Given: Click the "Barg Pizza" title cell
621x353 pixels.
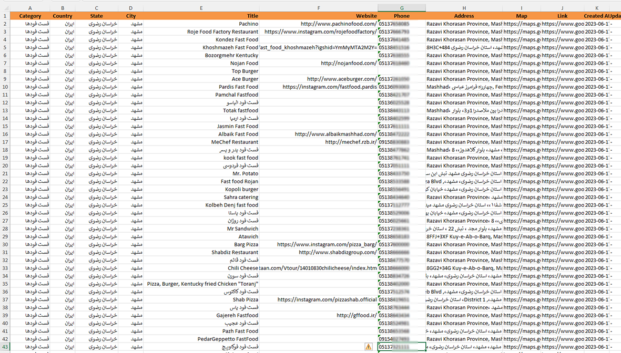Looking at the screenshot, I should pos(201,244).
